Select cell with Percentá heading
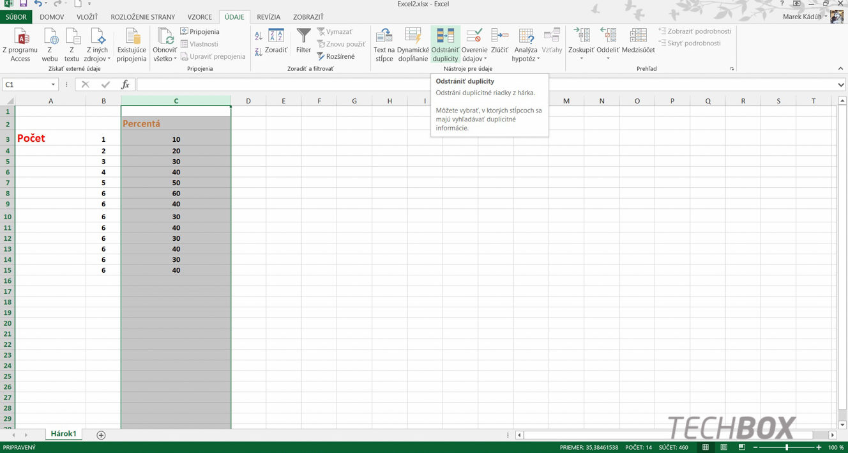Viewport: 848px width, 453px height. click(176, 124)
